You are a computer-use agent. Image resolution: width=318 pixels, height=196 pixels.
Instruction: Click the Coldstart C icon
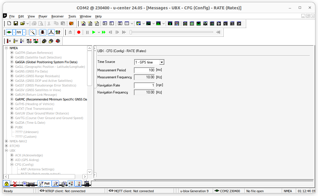[22, 41]
